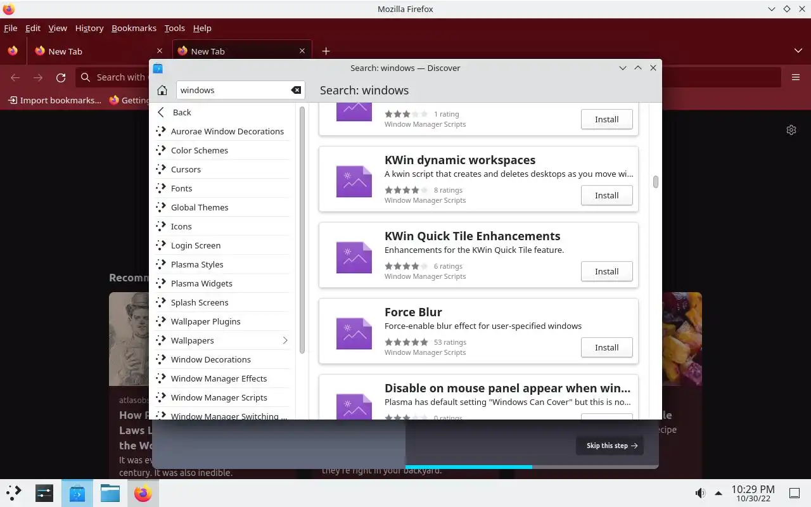Open Firefox View menu
This screenshot has width=811, height=507.
58,28
